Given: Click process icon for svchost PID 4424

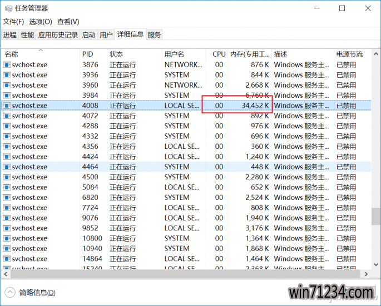Looking at the screenshot, I should [7, 157].
